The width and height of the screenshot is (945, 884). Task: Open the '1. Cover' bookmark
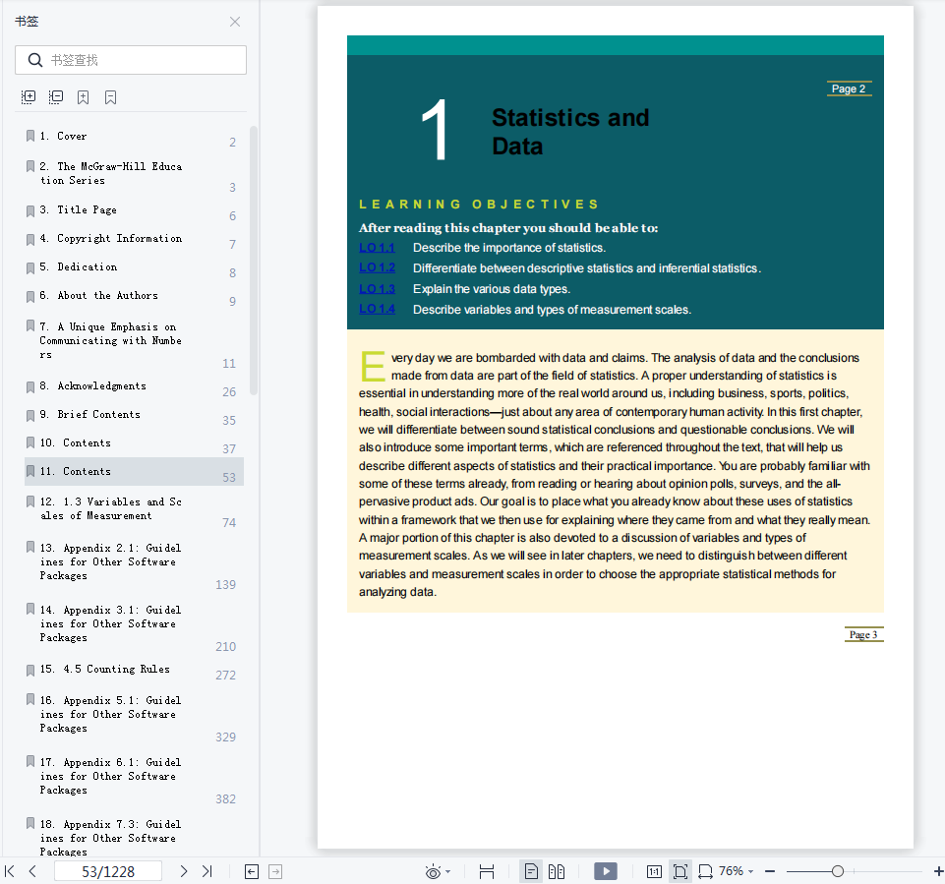click(x=132, y=137)
